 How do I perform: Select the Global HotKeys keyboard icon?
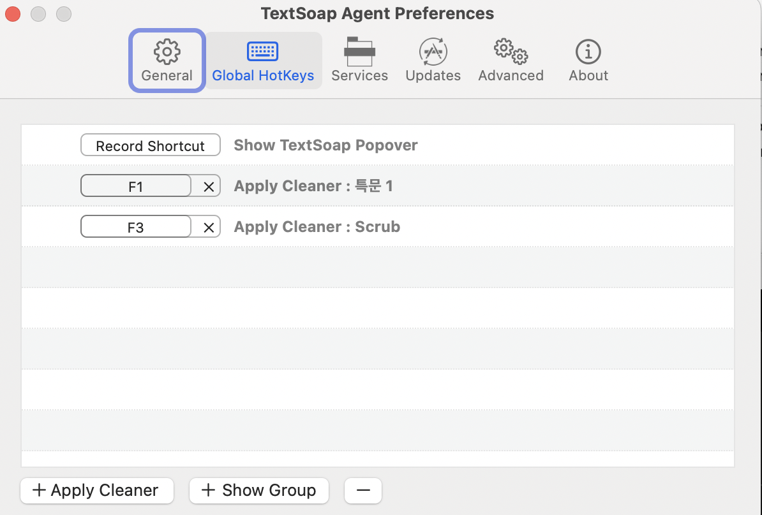[x=262, y=52]
